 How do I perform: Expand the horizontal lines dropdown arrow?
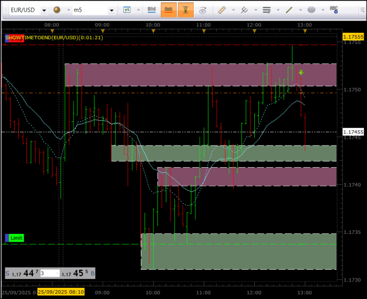click(x=278, y=10)
